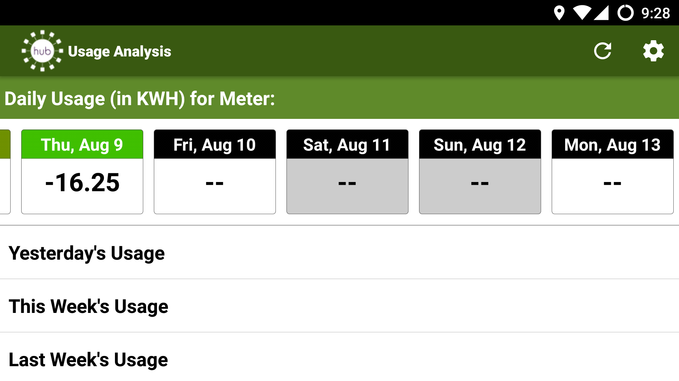Tap the Wi-Fi signal status icon
The image size is (679, 381).
[x=582, y=13]
